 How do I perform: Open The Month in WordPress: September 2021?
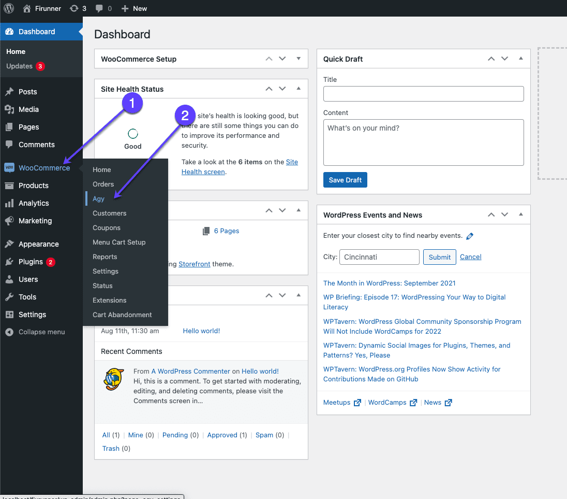[x=390, y=283]
